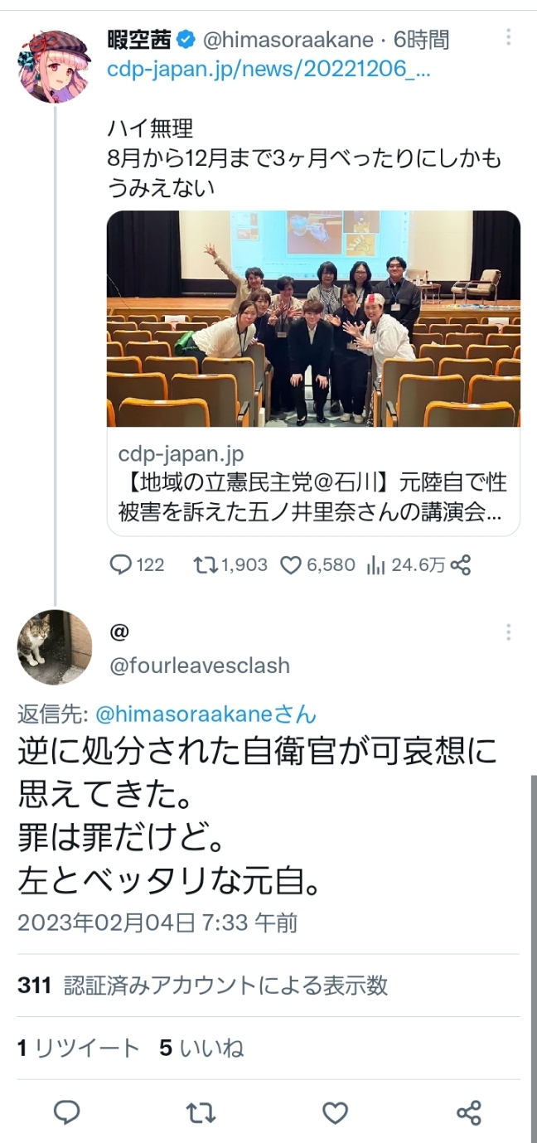Retweet the @fourleavesclash reply using bottom icon
This screenshot has height=1143, width=537.
[x=201, y=1112]
